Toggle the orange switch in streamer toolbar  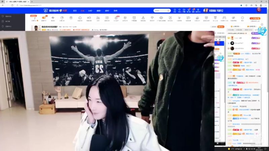coord(44,18)
